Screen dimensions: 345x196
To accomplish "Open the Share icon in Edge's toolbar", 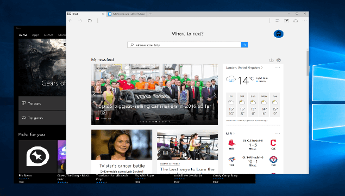I will [x=296, y=21].
